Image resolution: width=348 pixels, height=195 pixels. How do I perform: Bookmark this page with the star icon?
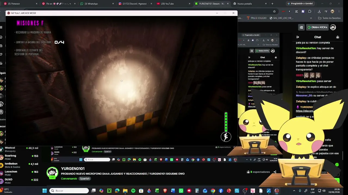click(274, 11)
